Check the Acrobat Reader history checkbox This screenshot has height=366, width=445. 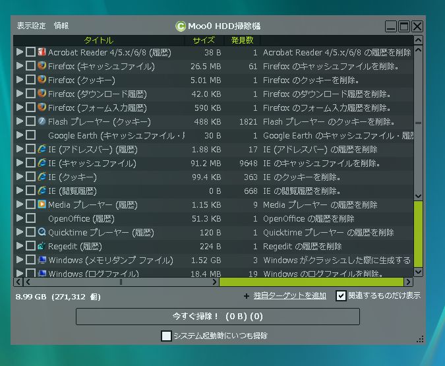pyautogui.click(x=30, y=52)
